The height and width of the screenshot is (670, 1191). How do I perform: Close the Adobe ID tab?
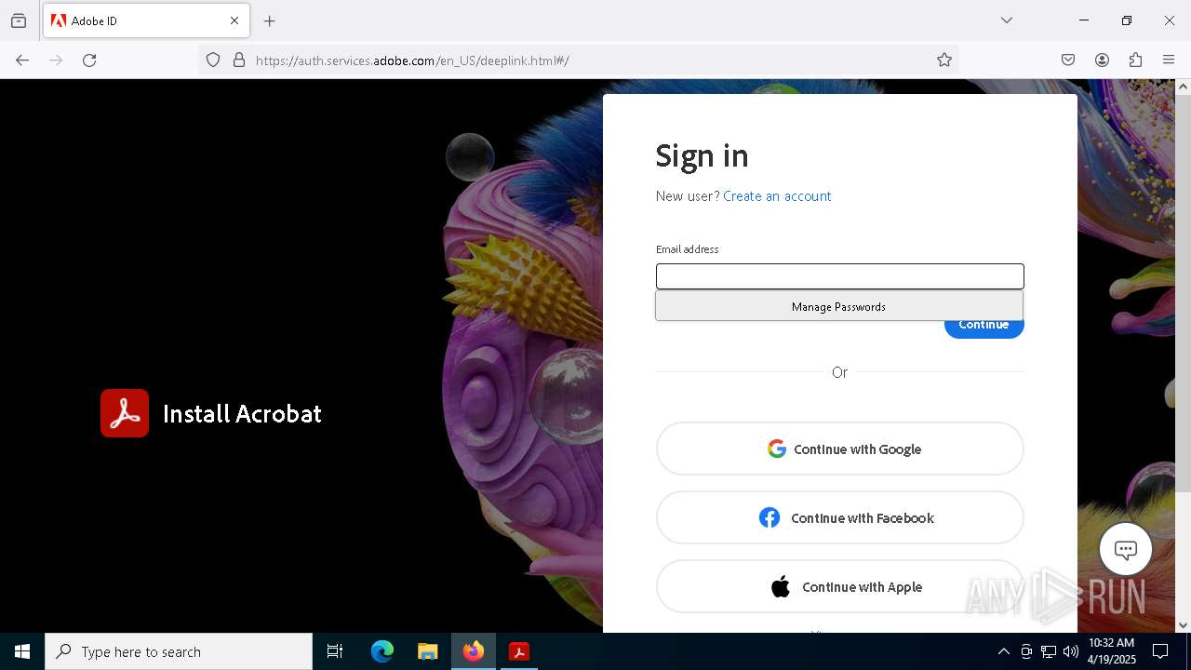[x=234, y=20]
